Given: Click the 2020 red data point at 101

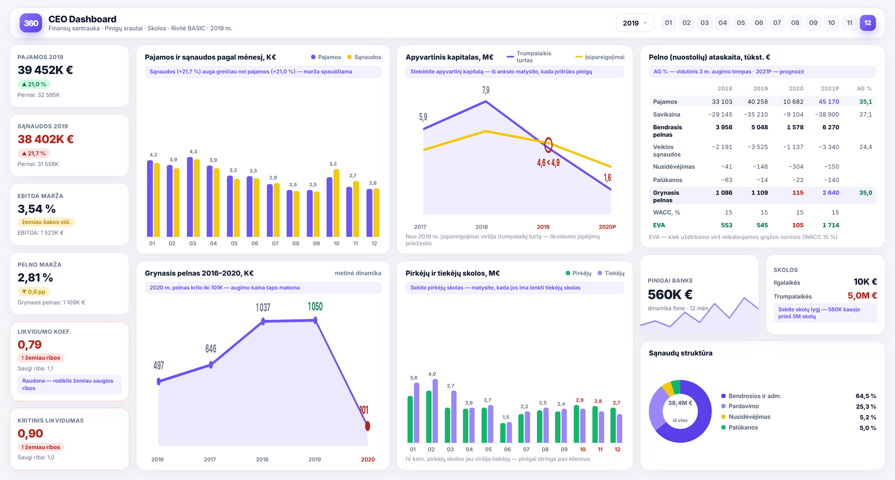Looking at the screenshot, I should pyautogui.click(x=368, y=426).
